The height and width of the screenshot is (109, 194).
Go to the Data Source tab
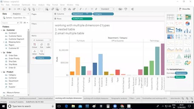tap(7, 98)
